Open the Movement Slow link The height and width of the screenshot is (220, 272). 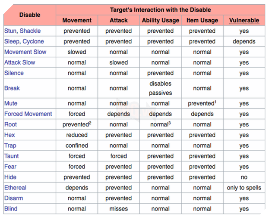point(25,52)
